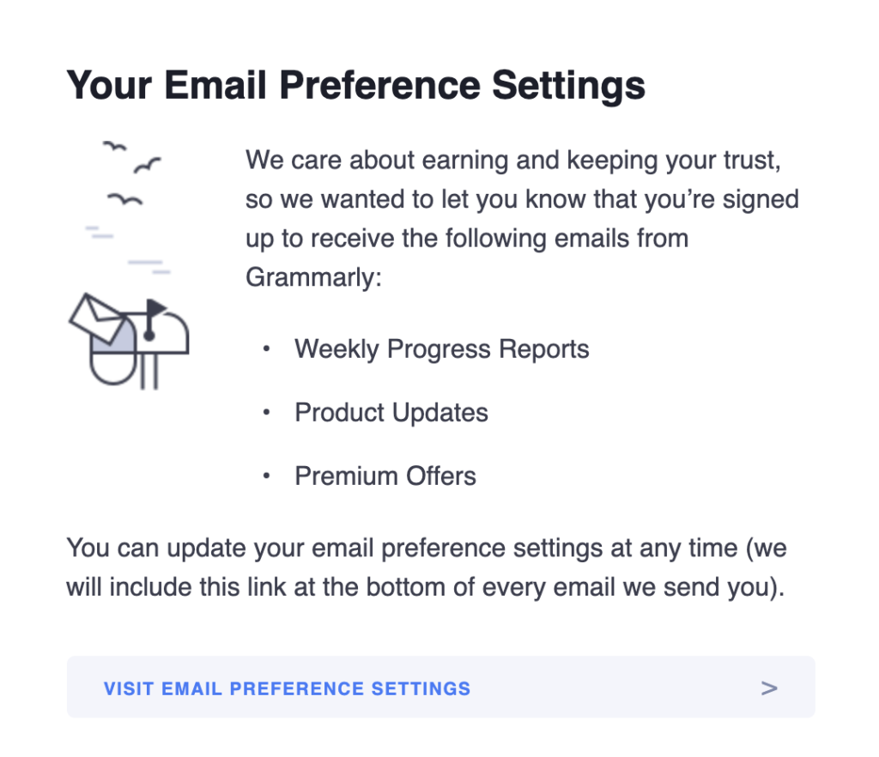Image resolution: width=879 pixels, height=757 pixels.
Task: Click the Your Email Preference Settings heading
Action: coord(356,86)
